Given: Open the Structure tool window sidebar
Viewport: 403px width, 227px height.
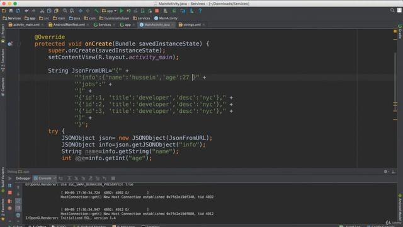Looking at the screenshot, I should click(x=3, y=61).
